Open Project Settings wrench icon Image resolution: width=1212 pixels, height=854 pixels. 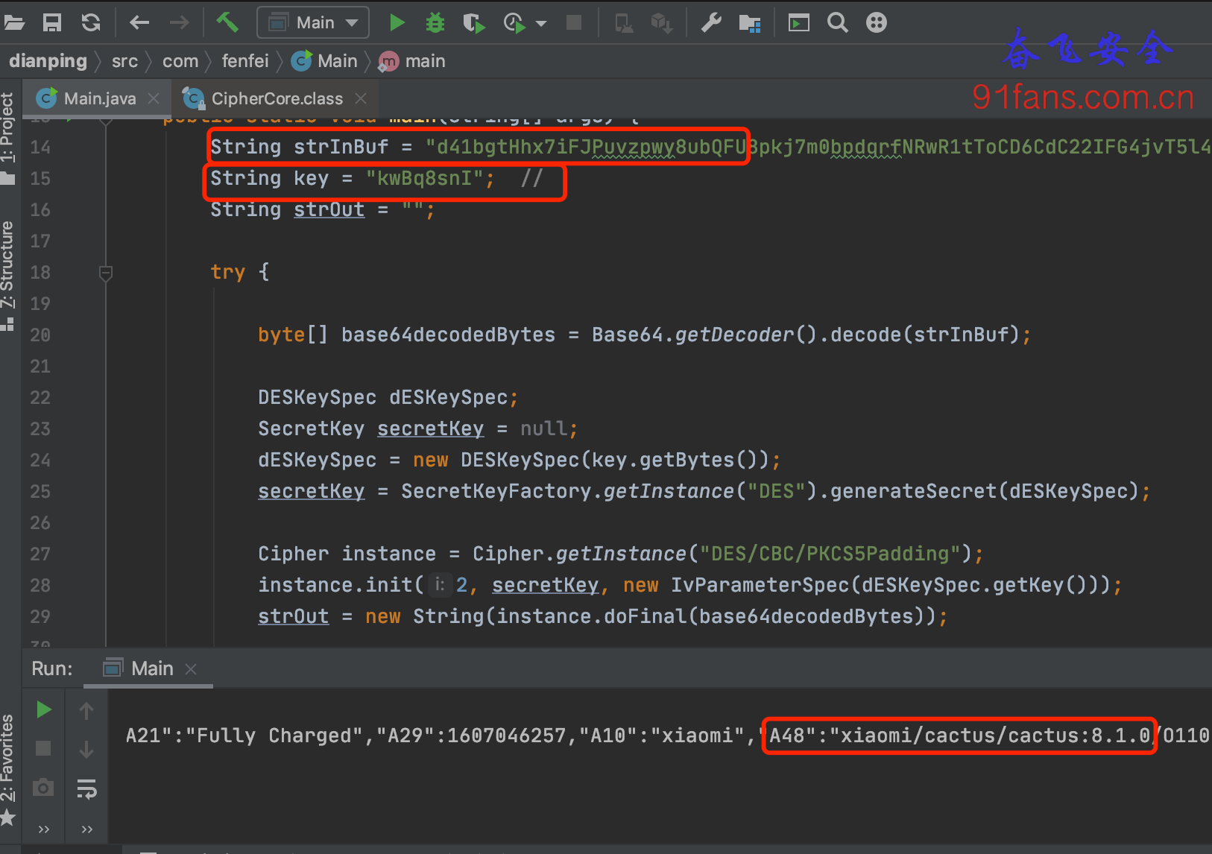pyautogui.click(x=711, y=23)
